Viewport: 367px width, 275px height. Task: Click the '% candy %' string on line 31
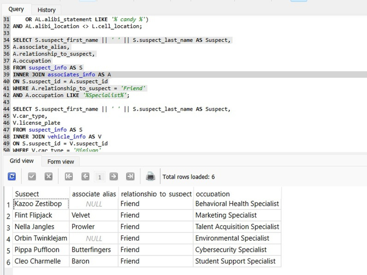(x=128, y=19)
